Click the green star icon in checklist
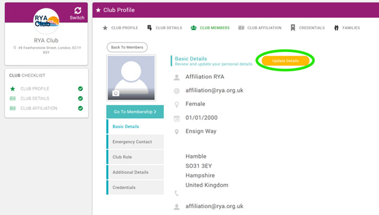Screen dimensions: 379x215 [x=13, y=89]
